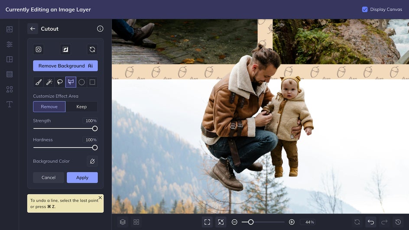This screenshot has width=409, height=230.
Task: Click the fit to screen icon
Action: pos(207,222)
